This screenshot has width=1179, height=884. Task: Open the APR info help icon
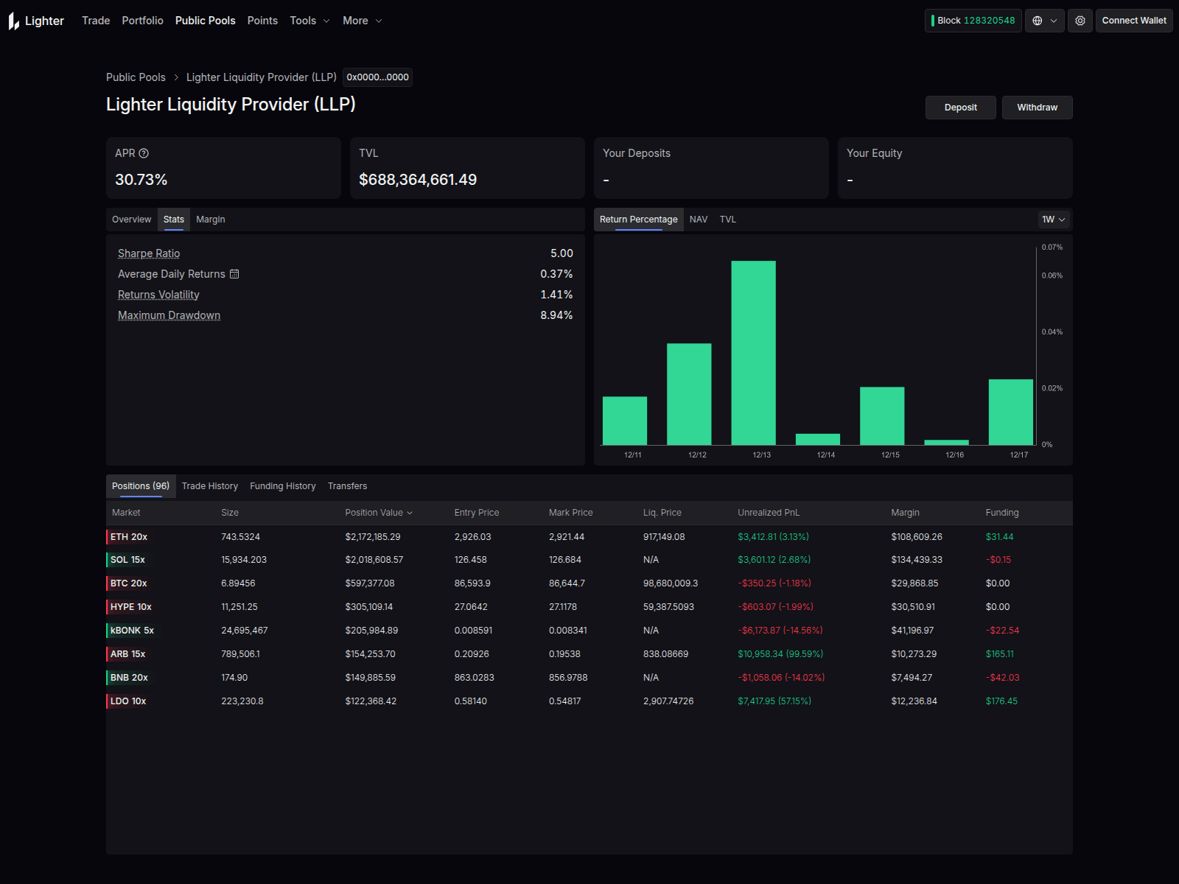(x=144, y=153)
